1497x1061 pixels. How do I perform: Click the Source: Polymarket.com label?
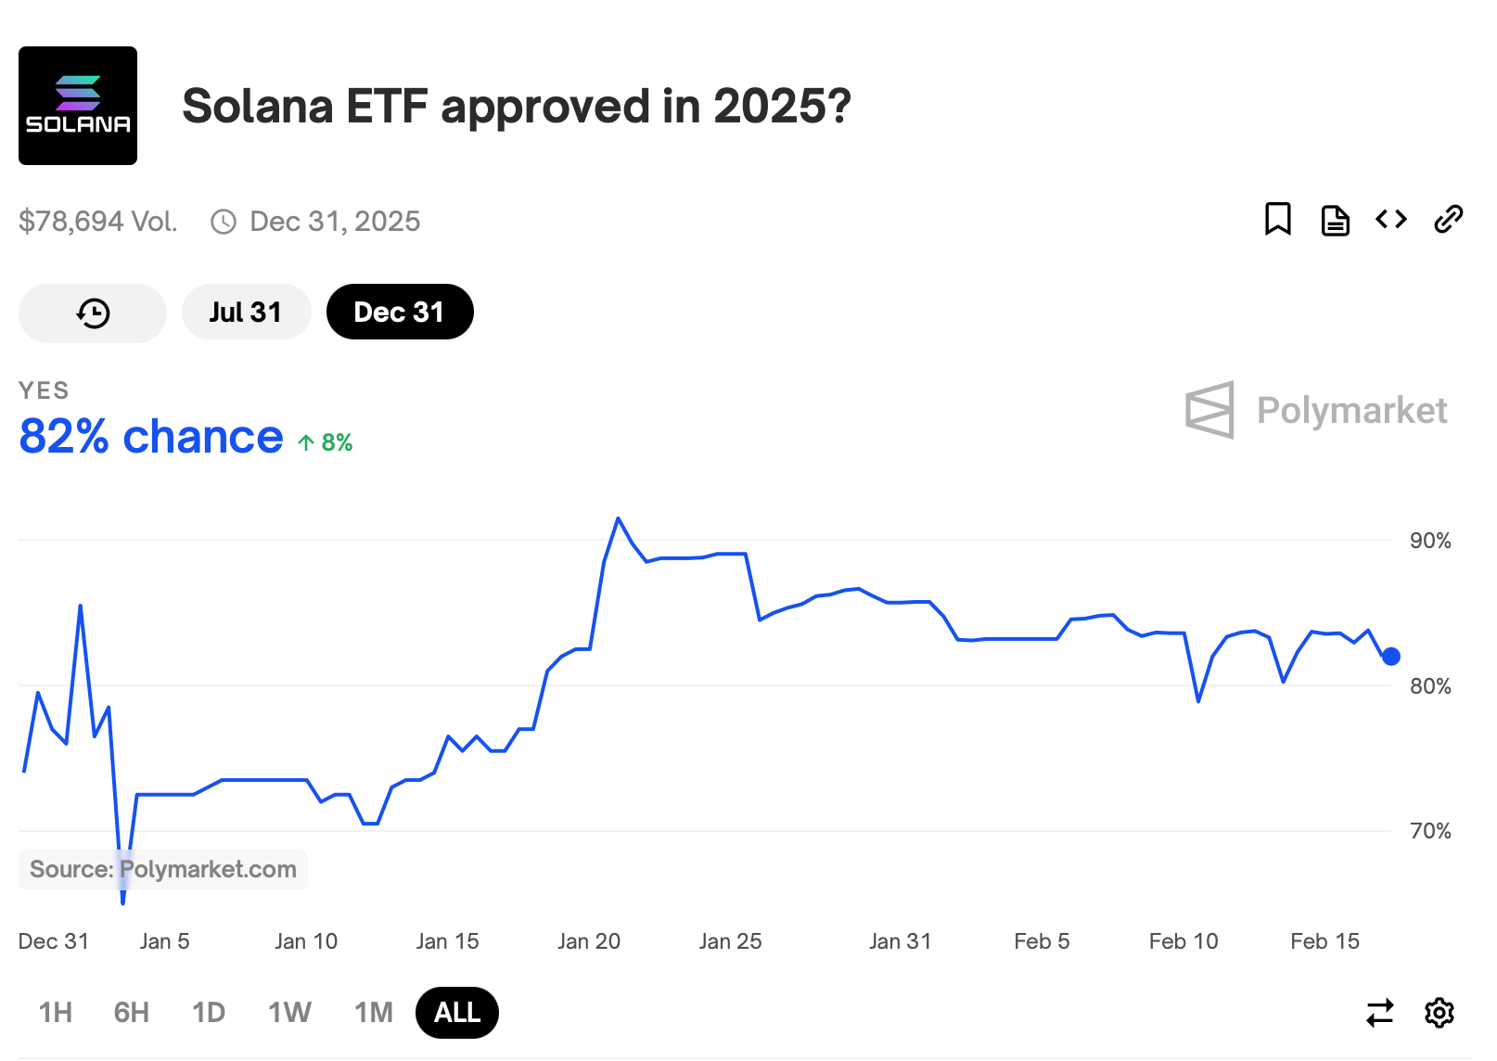[162, 869]
